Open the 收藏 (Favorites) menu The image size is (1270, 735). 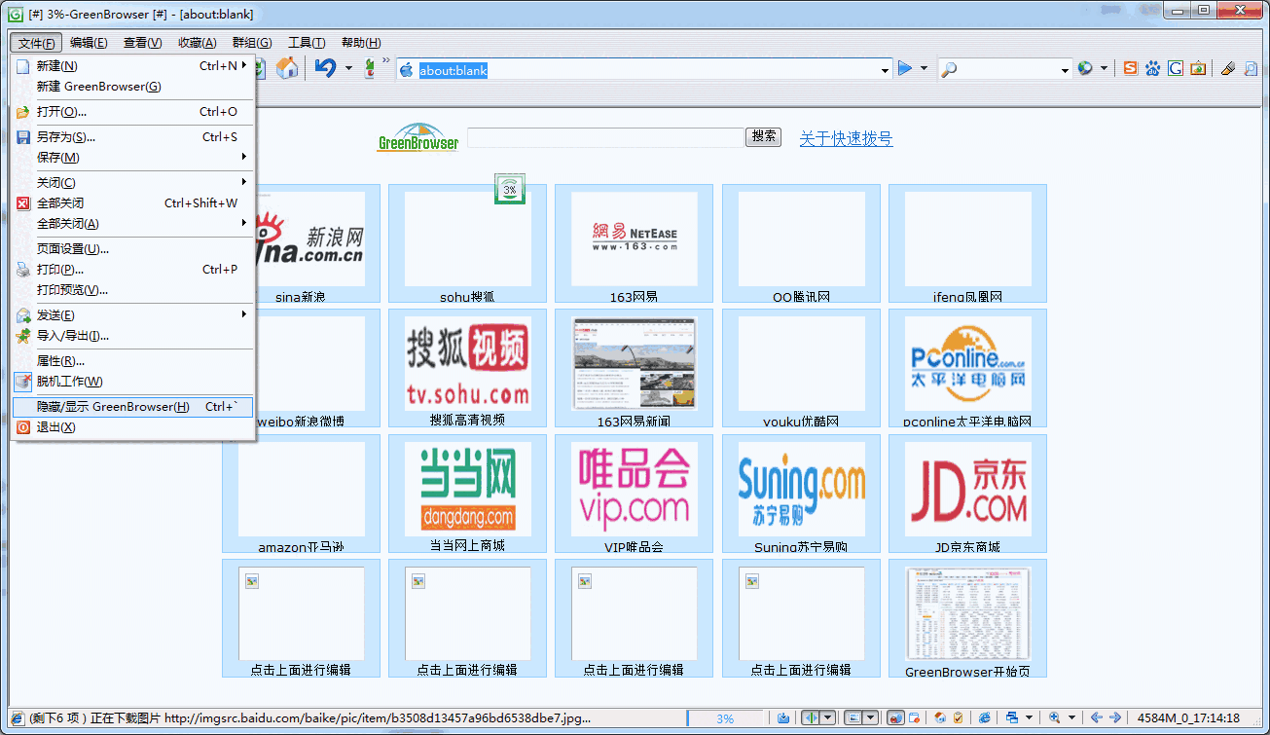point(197,43)
